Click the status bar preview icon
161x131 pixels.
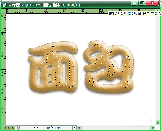click(x=19, y=128)
